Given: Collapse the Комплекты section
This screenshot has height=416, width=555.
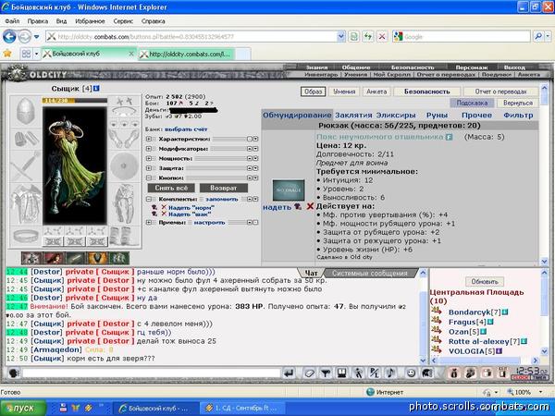Looking at the screenshot, I should [x=149, y=199].
